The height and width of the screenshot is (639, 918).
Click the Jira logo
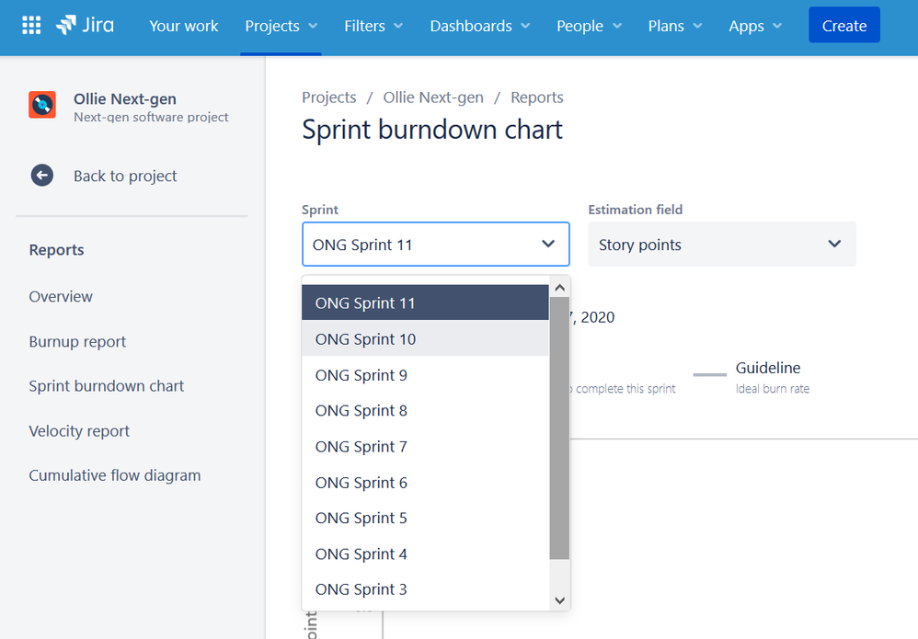coord(85,25)
